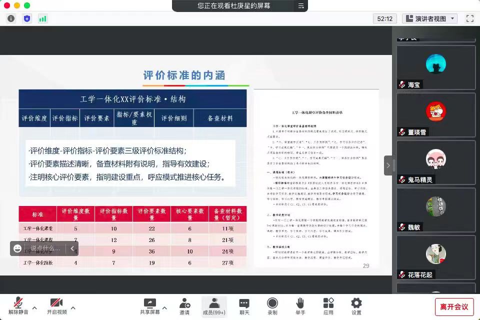Click the emoji icon in chat bar
Screen dimensions: 480x320
coord(18,248)
